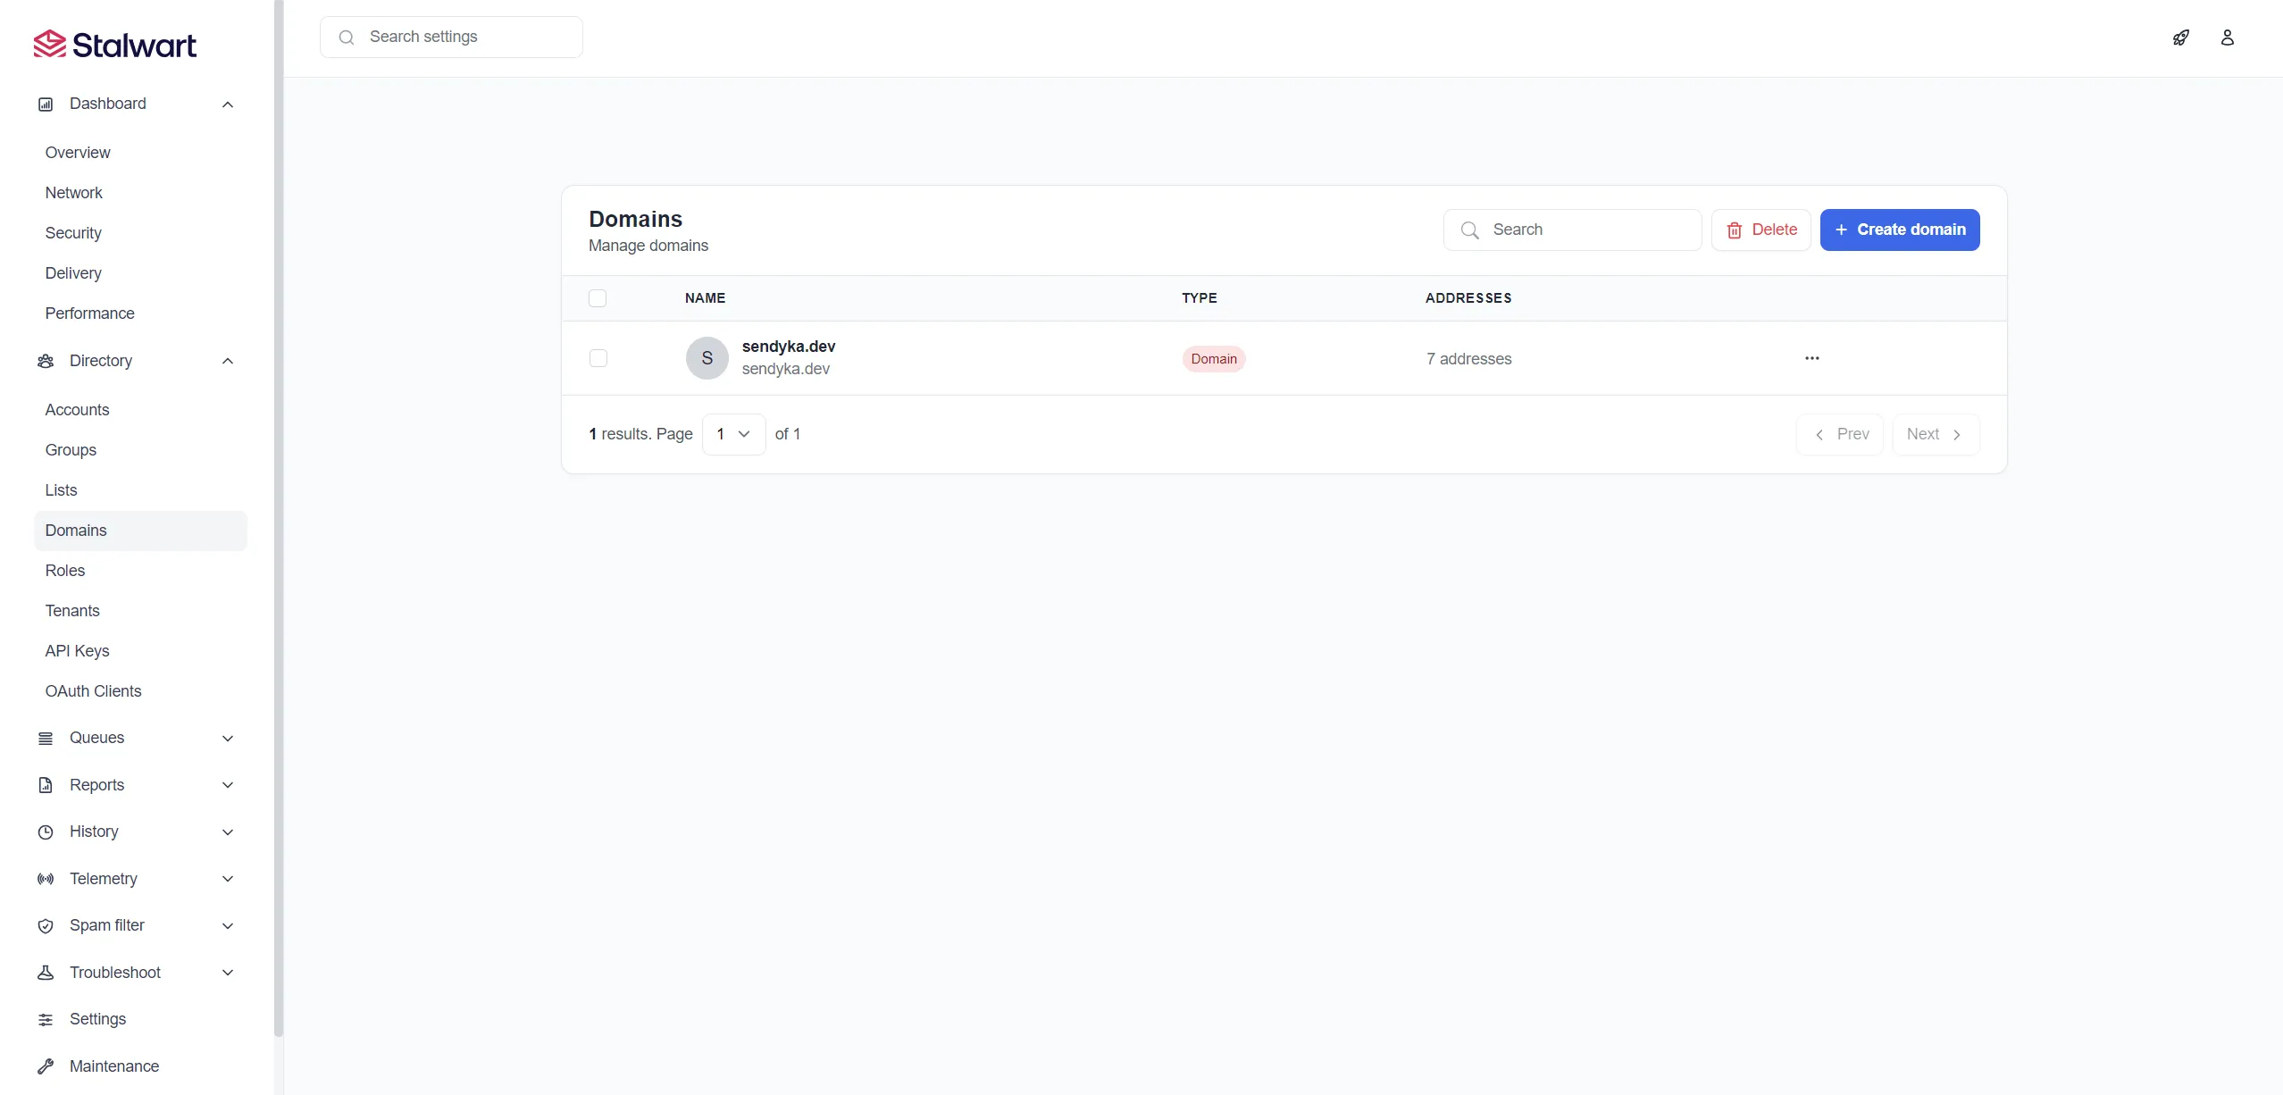The height and width of the screenshot is (1095, 2283).
Task: Click the History clock icon
Action: click(x=46, y=832)
